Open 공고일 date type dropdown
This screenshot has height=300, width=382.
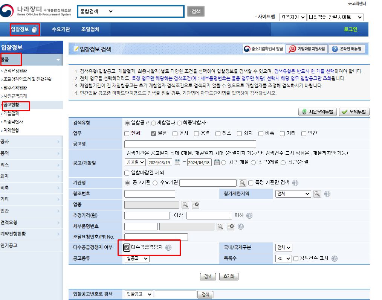(x=135, y=162)
